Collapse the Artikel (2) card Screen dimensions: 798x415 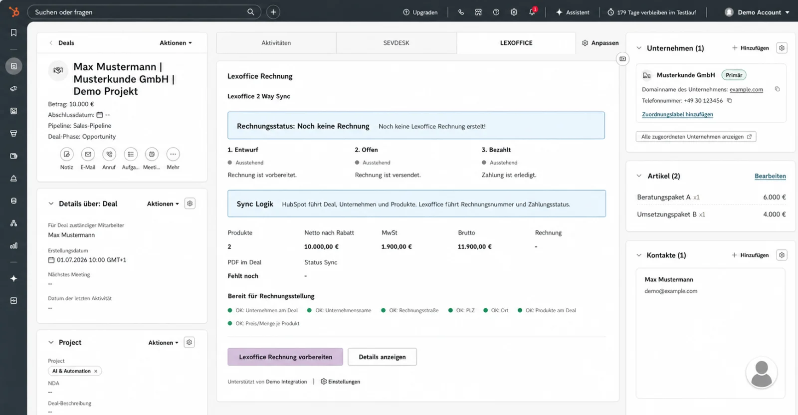(639, 176)
